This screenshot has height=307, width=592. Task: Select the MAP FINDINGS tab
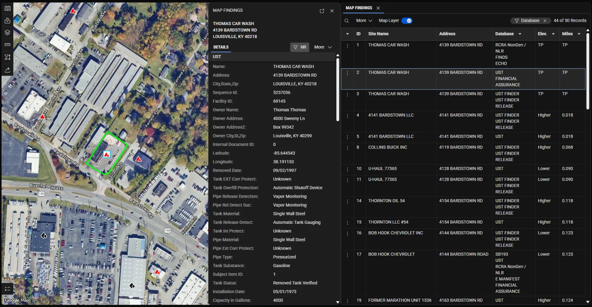359,8
